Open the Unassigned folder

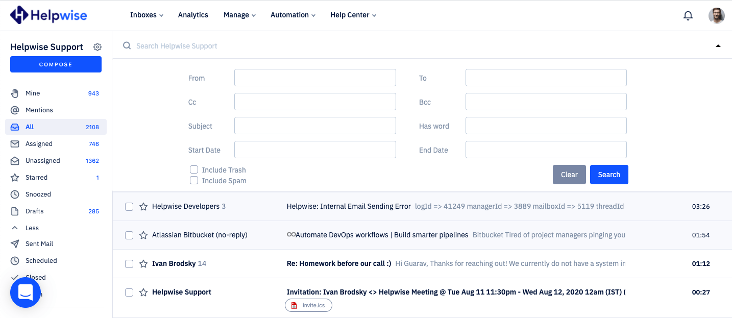click(x=56, y=161)
